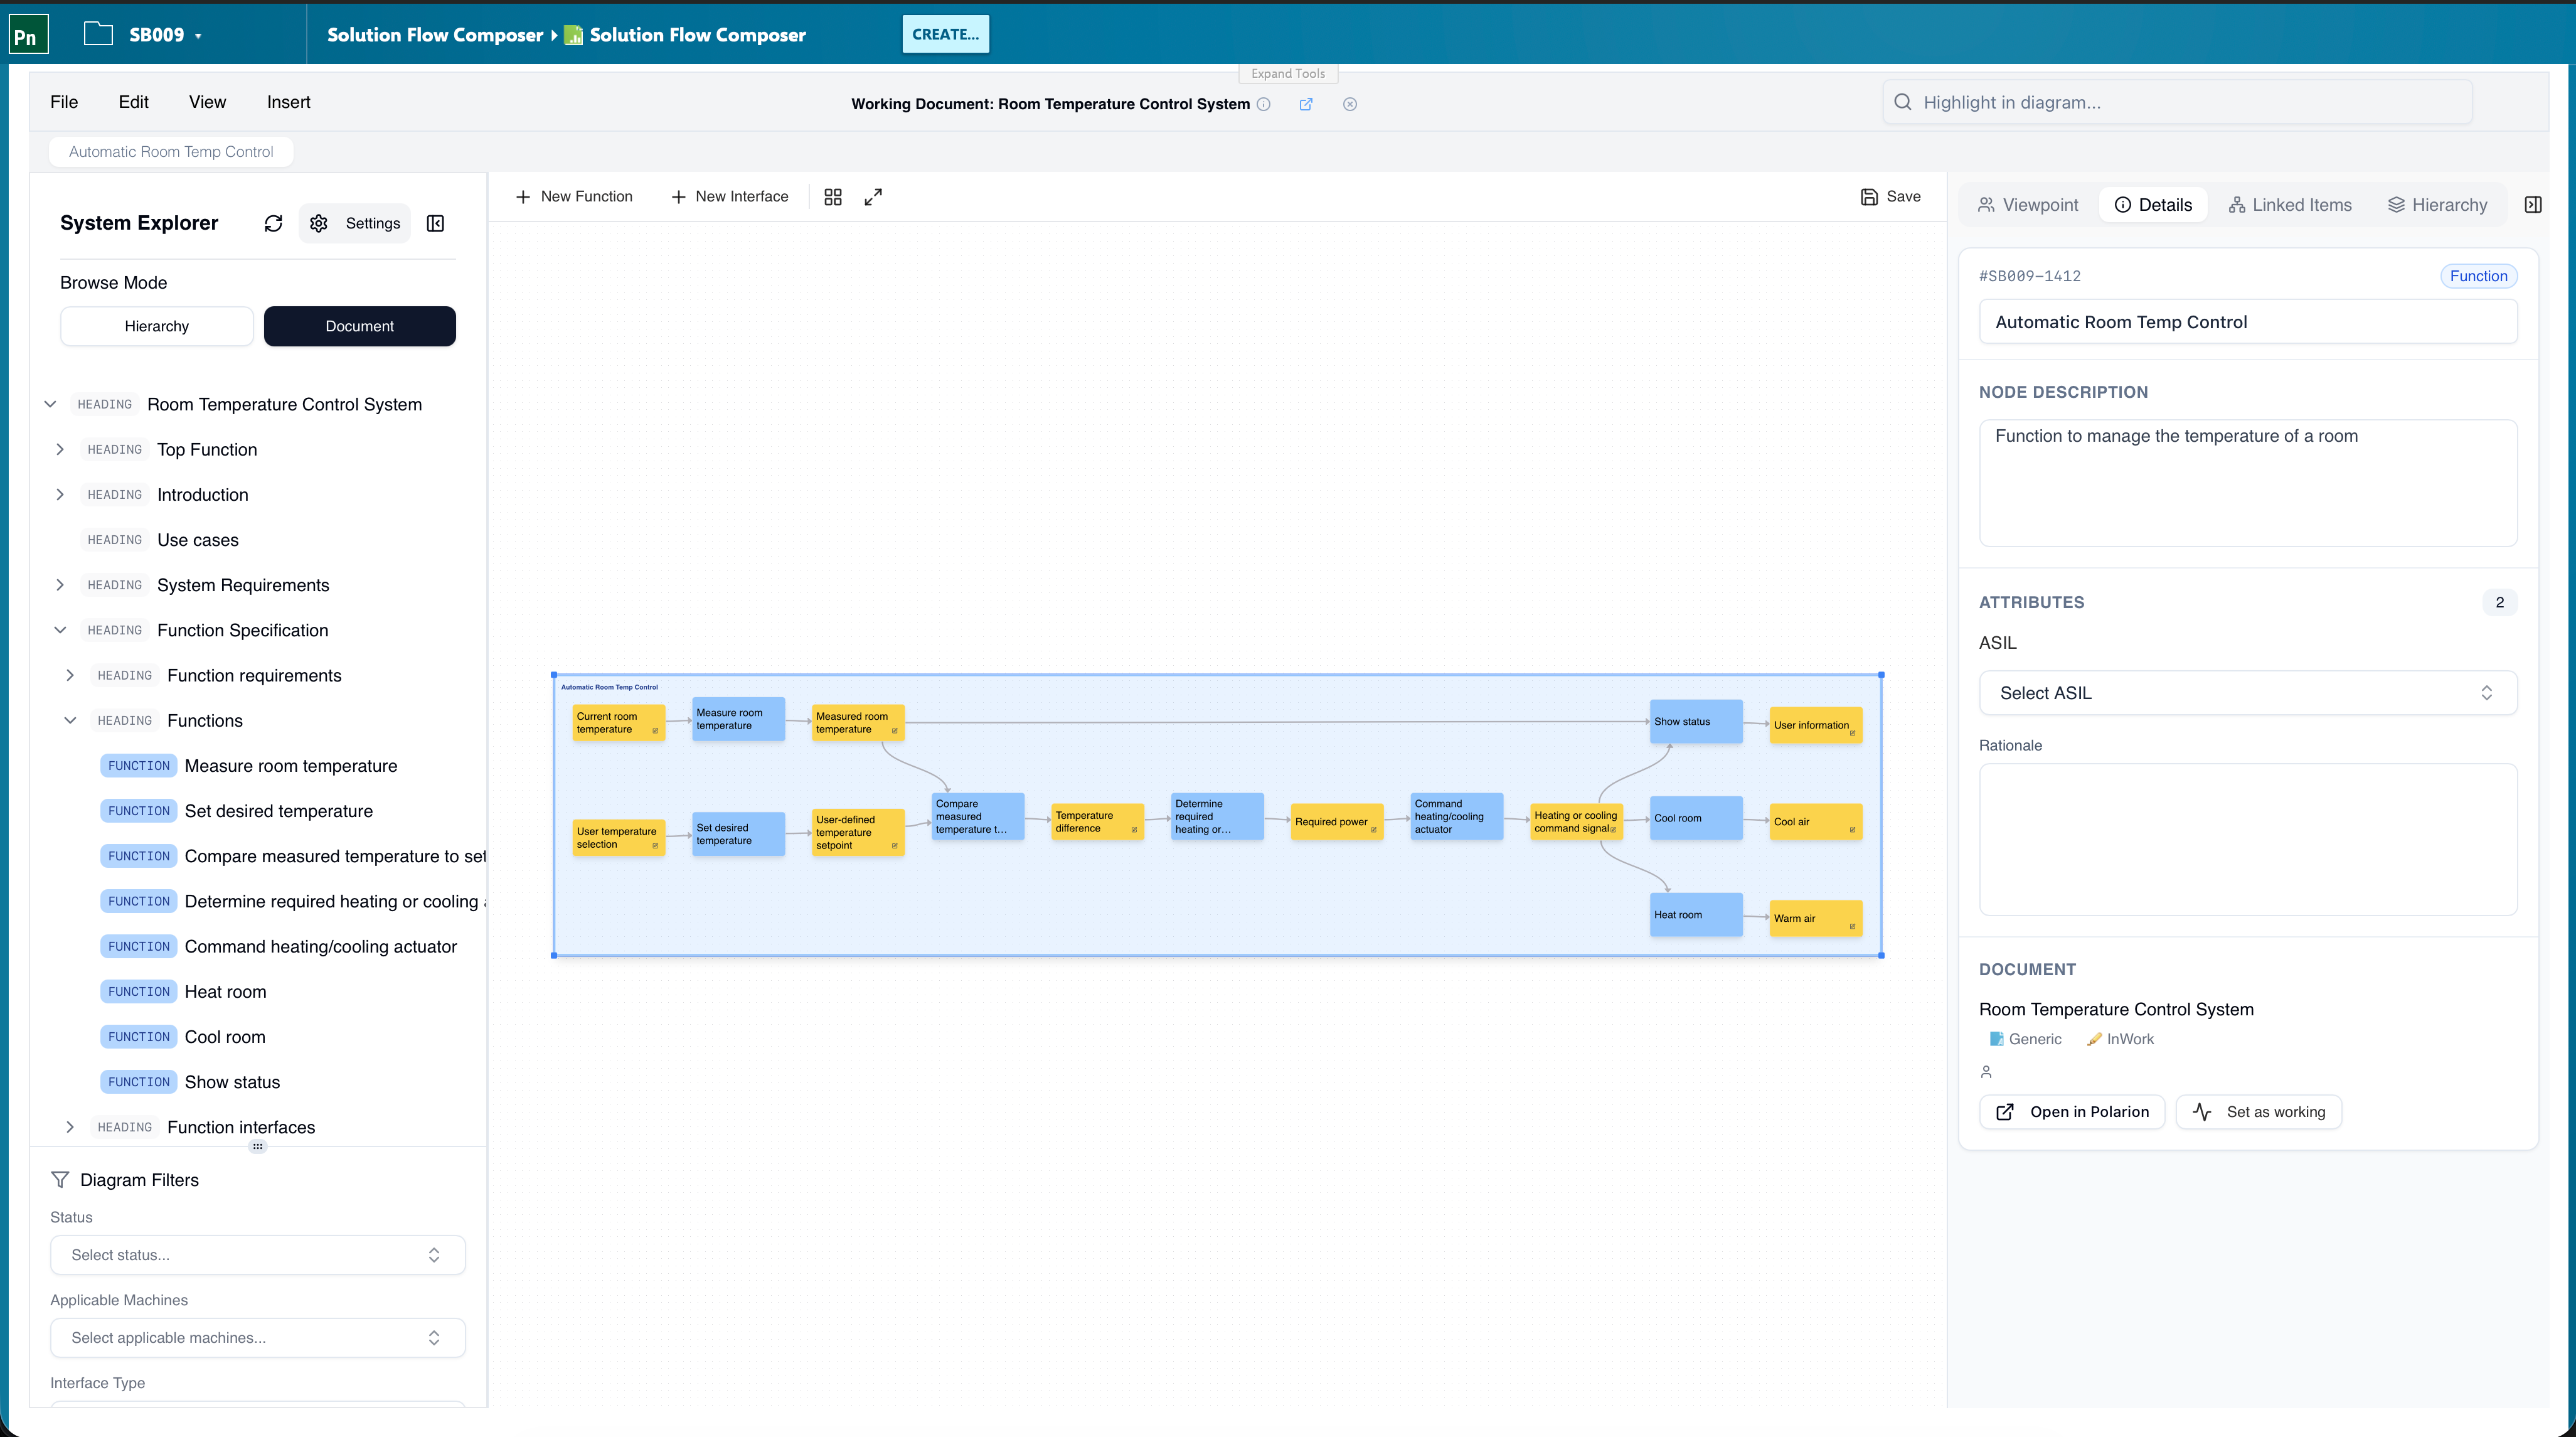Open the Edit menu
Screen dimensions: 2576x1437
[133, 102]
